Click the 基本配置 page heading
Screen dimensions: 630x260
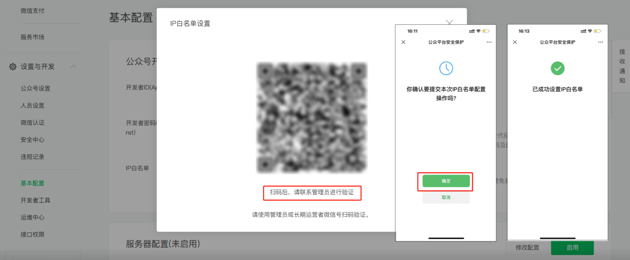pos(131,17)
